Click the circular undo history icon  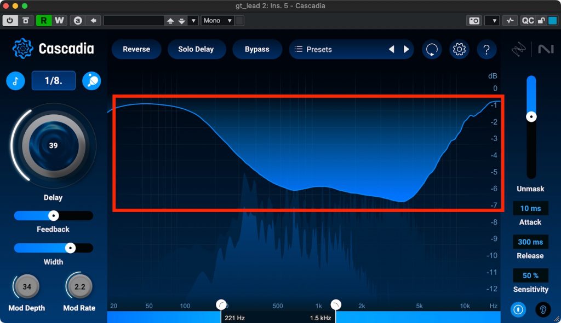[x=432, y=49]
